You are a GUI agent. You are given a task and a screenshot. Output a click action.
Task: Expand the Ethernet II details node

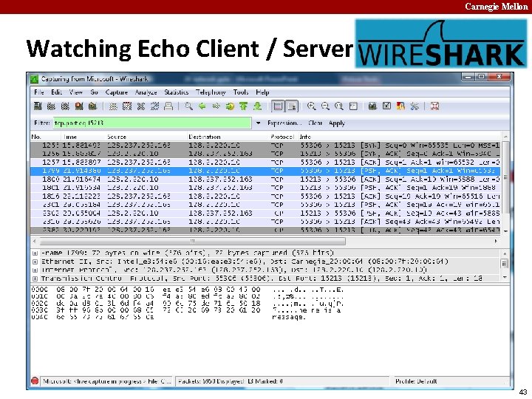tap(35, 262)
